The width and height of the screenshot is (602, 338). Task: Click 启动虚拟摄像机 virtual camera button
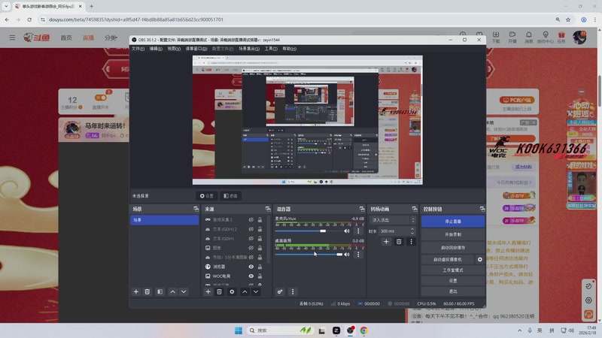click(448, 259)
